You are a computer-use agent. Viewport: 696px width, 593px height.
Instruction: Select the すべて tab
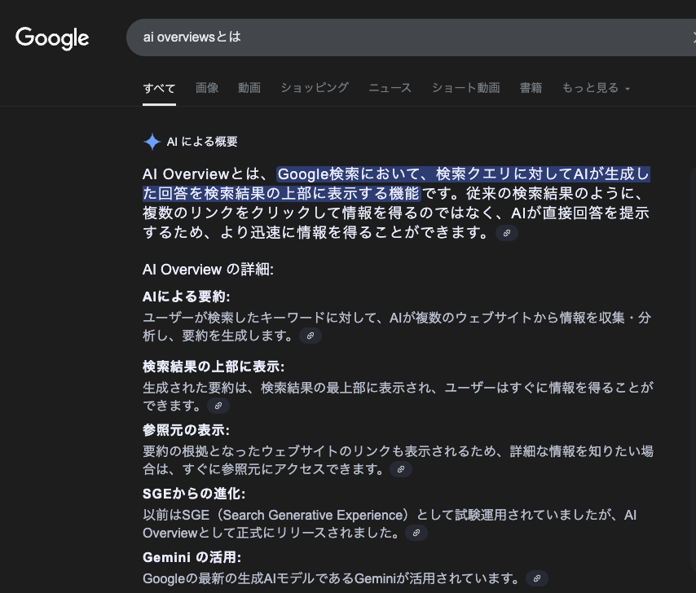pos(159,88)
